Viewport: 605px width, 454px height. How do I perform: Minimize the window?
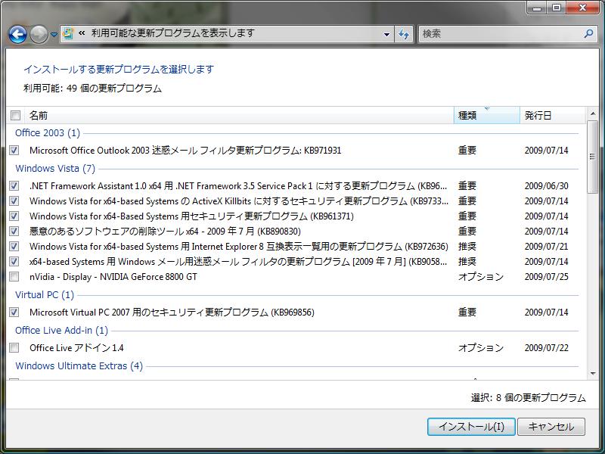click(x=536, y=8)
